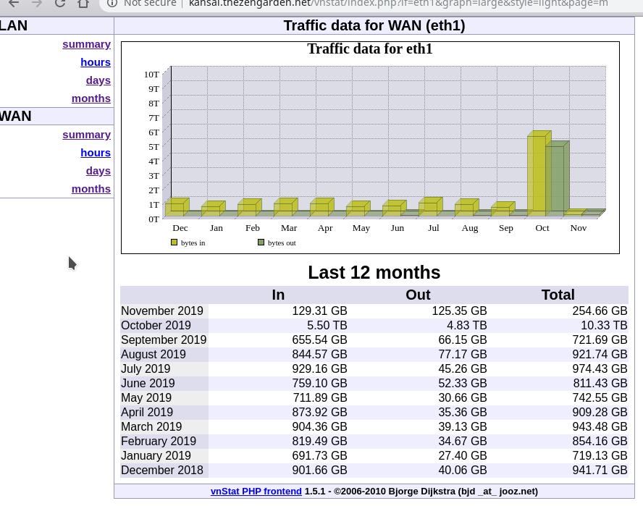The width and height of the screenshot is (643, 506).
Task: Open the LAN months link
Action: pos(91,98)
